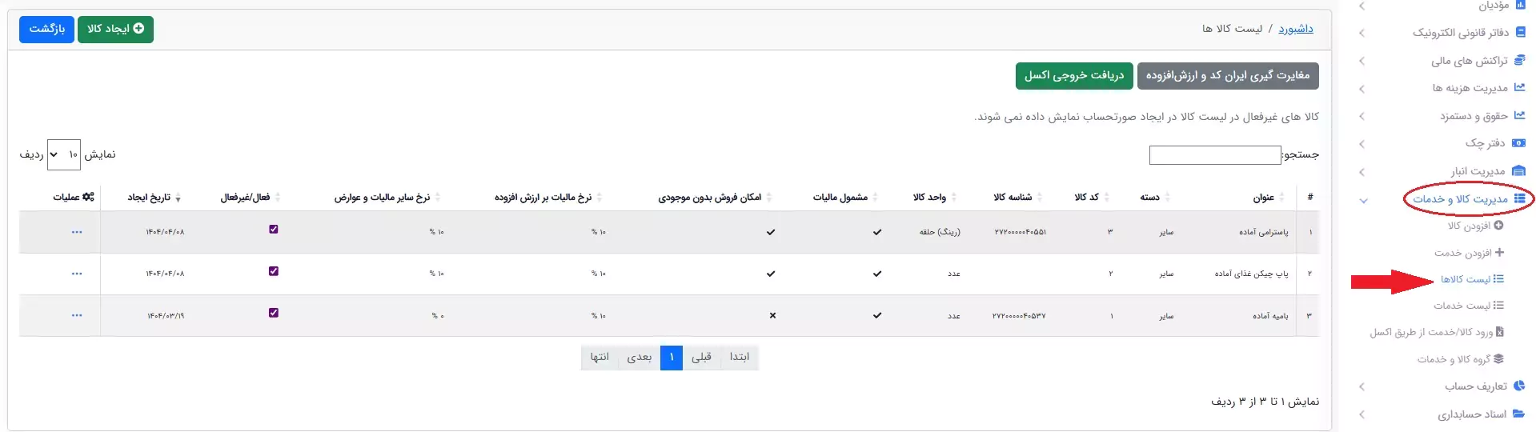This screenshot has height=432, width=1536.
Task: Click the دریافت خروجی اکسل button
Action: (x=1074, y=76)
